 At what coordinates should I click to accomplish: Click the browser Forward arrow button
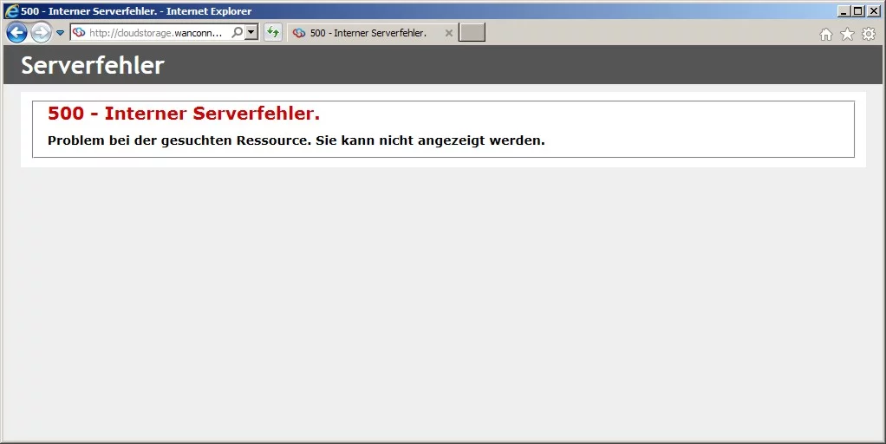(x=42, y=33)
